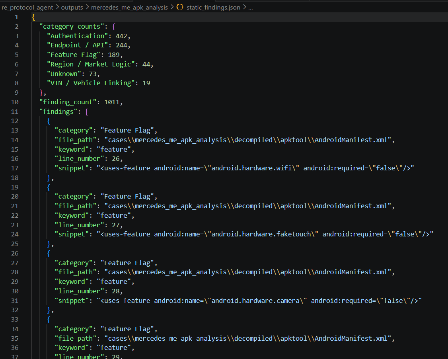Click "category": "Feature Flag" on line 20
The height and width of the screenshot is (359, 448).
click(104, 196)
